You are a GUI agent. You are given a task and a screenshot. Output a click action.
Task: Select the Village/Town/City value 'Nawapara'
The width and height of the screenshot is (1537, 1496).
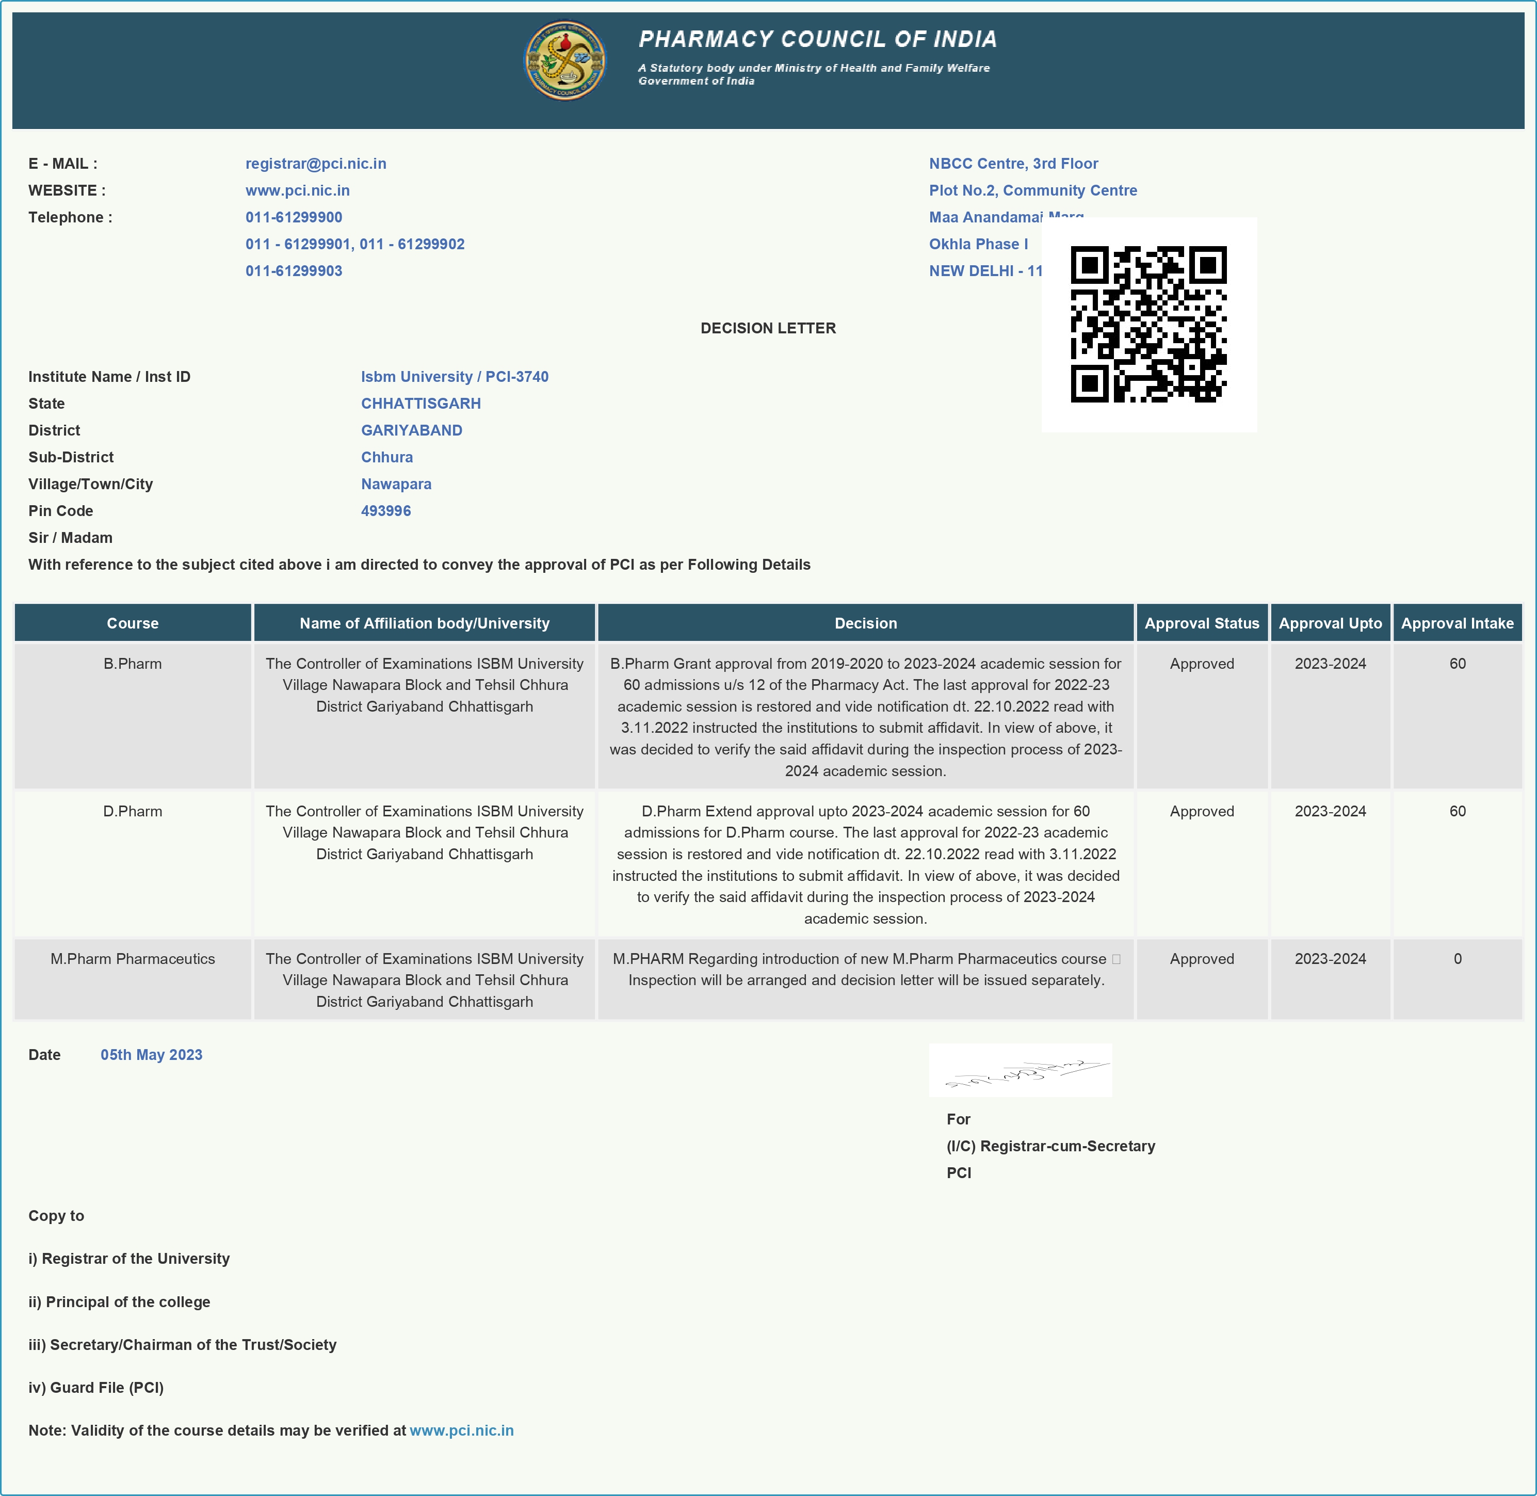click(x=396, y=484)
